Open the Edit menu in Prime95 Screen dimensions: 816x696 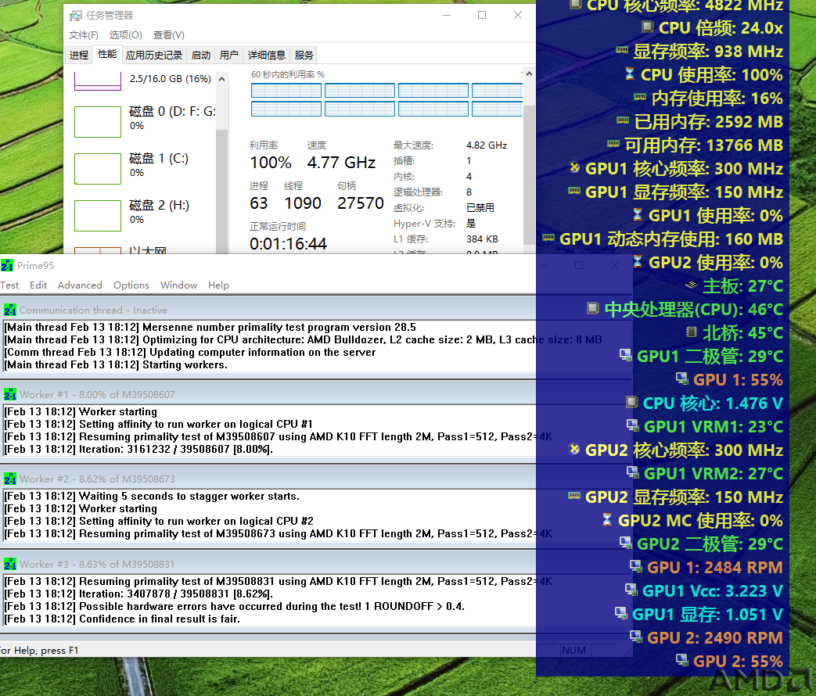pyautogui.click(x=38, y=285)
